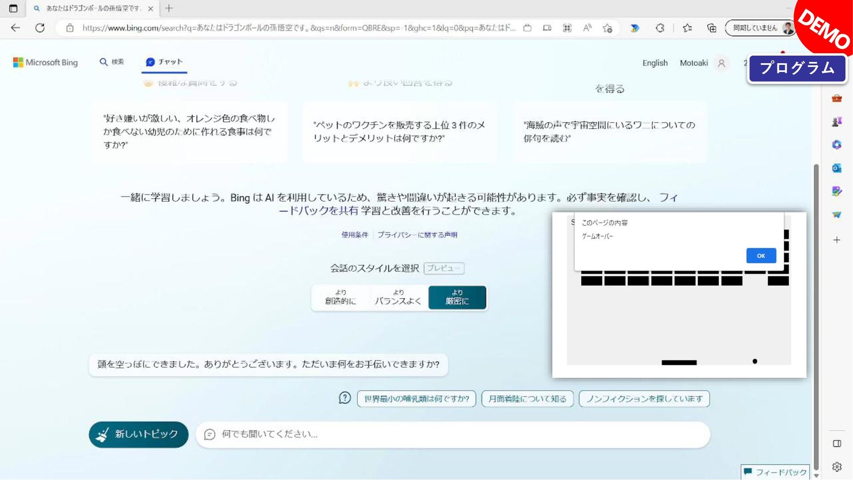
Task: Select 'よりバランスよく' conversation style
Action: 398,297
